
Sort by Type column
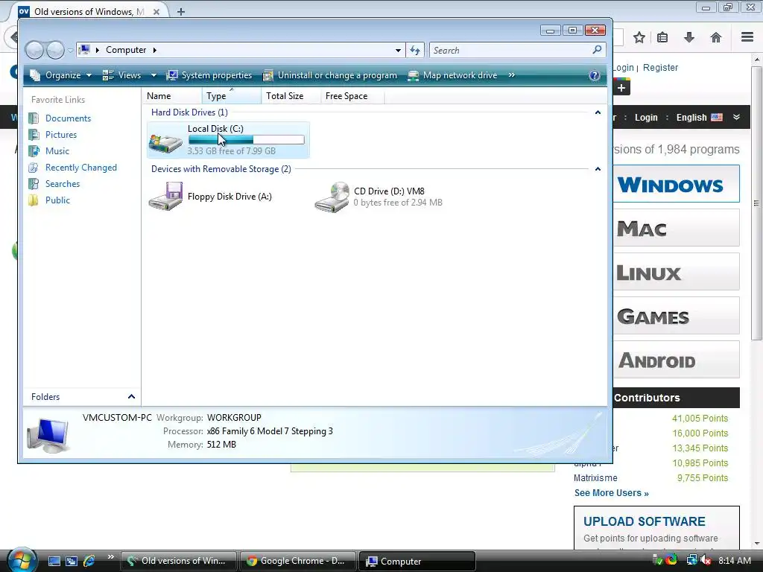pyautogui.click(x=232, y=96)
